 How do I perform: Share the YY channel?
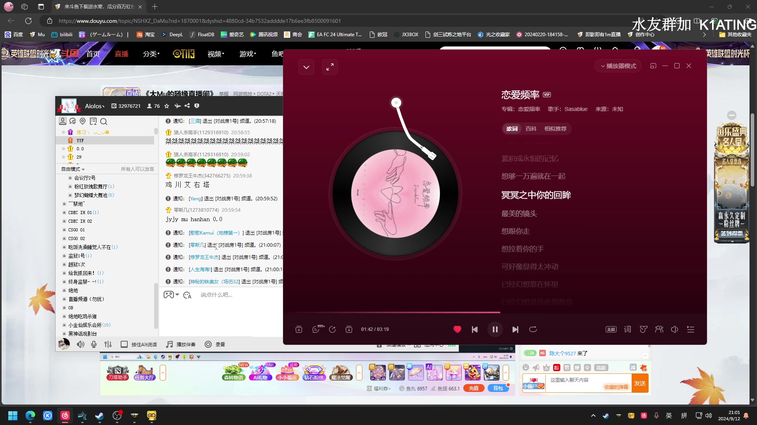(187, 106)
